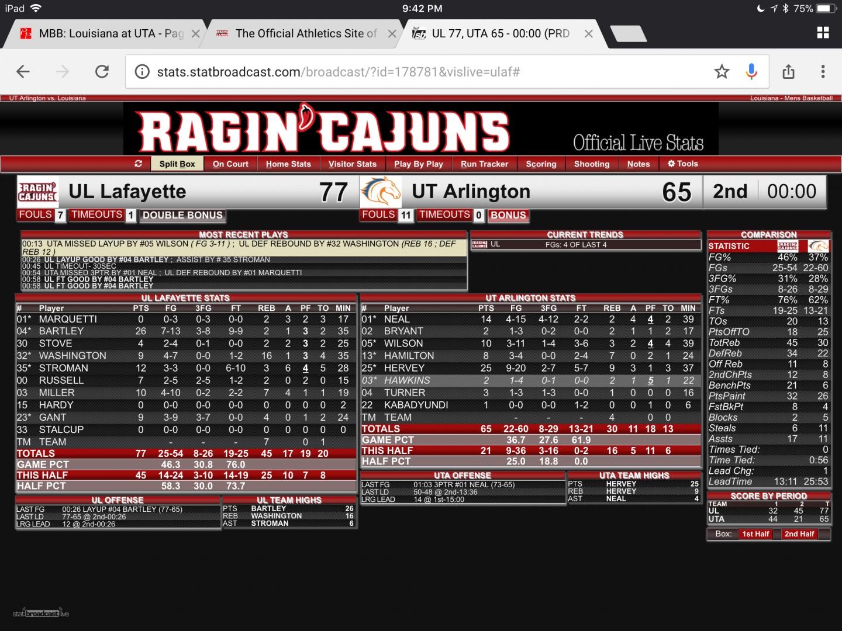This screenshot has height=631, width=842.
Task: Switch to the 2nd Half box score
Action: pyautogui.click(x=799, y=534)
